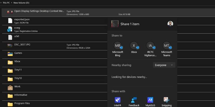Choose IRCTC Vigilance share contact
Screen dimensions: 215x107
[x=150, y=46]
